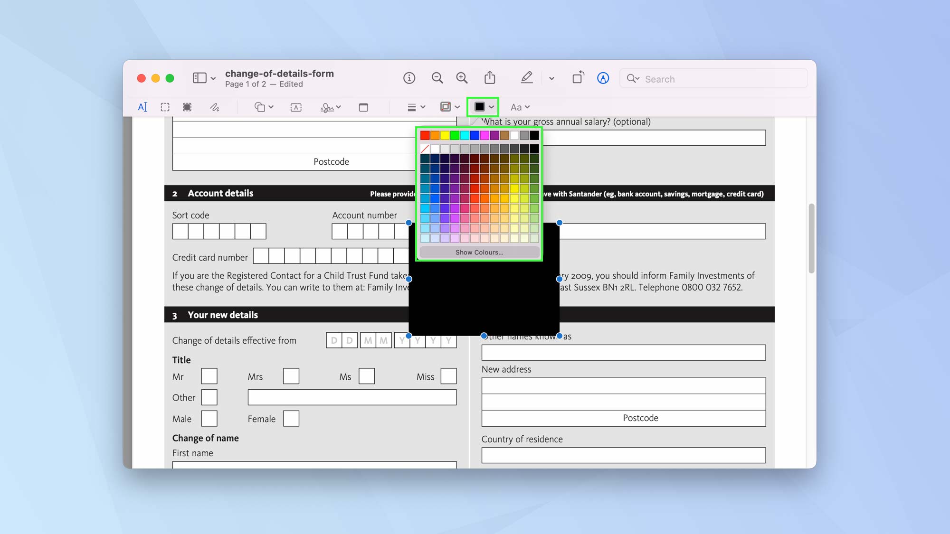The image size is (950, 534).
Task: Open the Signature tool
Action: (328, 107)
